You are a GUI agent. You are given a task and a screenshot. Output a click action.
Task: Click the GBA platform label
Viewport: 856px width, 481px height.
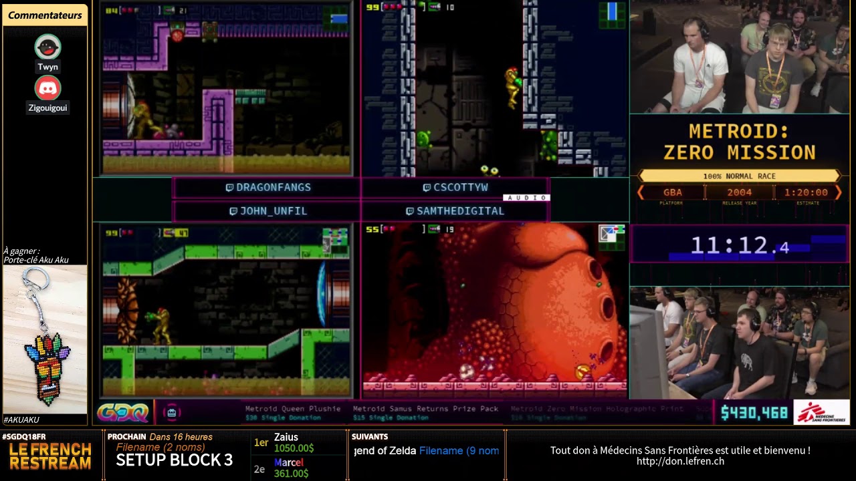(x=672, y=192)
